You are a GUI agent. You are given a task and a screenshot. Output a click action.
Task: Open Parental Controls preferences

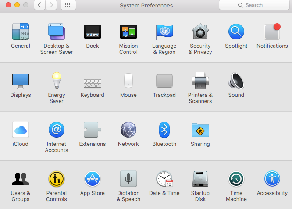[x=57, y=179]
